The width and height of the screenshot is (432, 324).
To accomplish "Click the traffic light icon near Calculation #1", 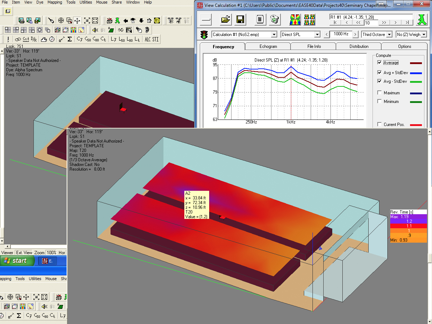I will click(204, 34).
